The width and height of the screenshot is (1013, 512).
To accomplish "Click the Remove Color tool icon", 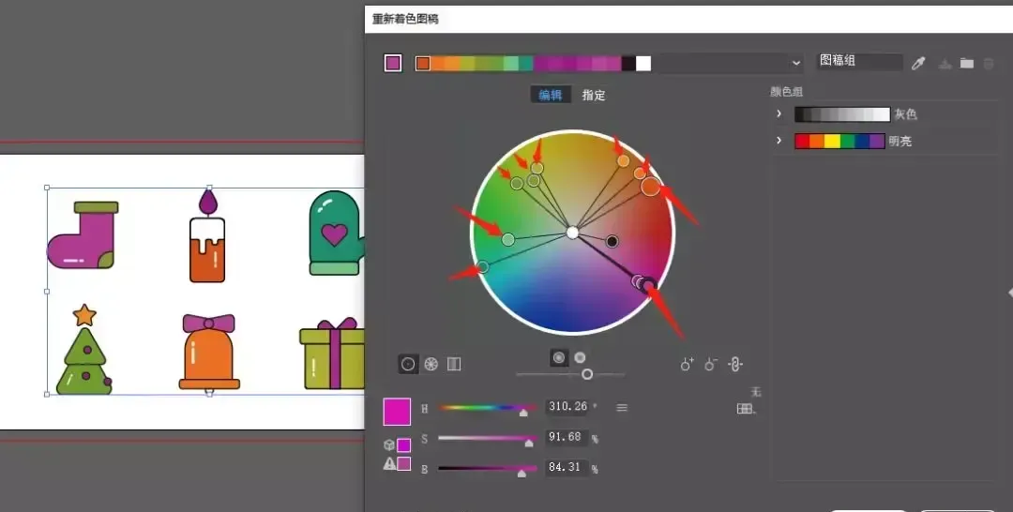I will pyautogui.click(x=711, y=364).
